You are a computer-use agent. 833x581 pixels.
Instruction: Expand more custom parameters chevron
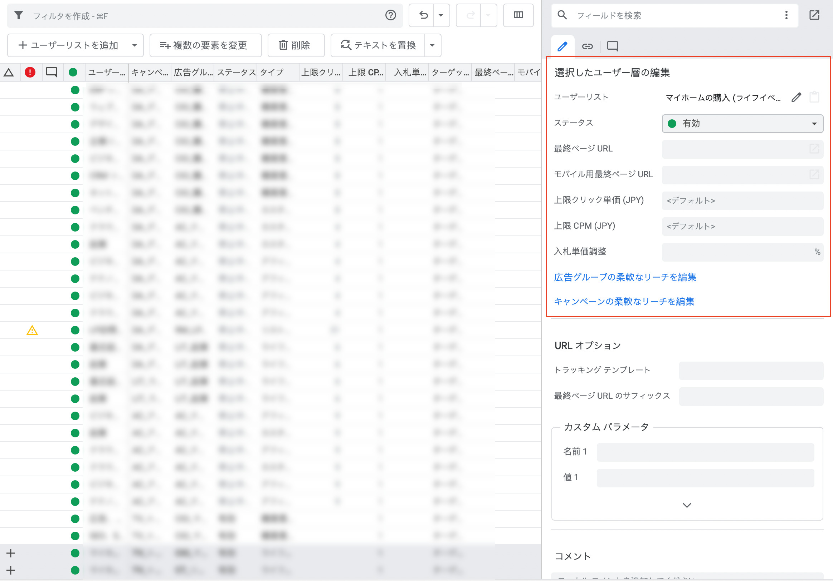(687, 505)
